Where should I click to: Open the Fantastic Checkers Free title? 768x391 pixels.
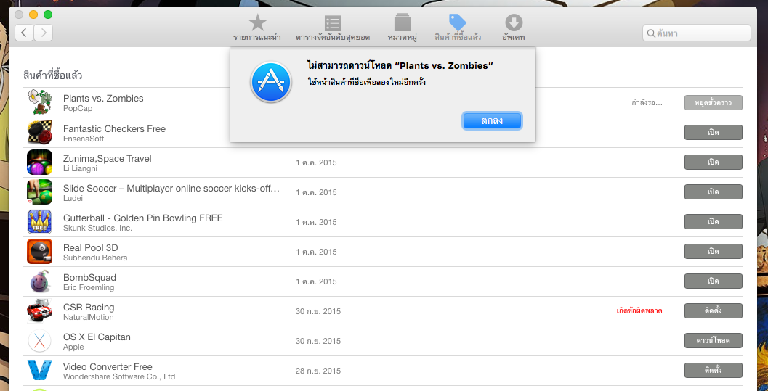pyautogui.click(x=115, y=128)
